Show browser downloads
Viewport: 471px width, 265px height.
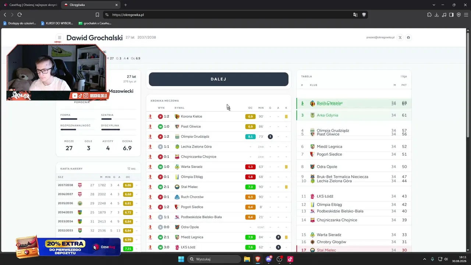point(436,15)
